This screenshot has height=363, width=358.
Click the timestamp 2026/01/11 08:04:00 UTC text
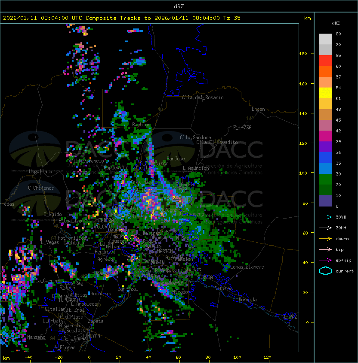43,18
